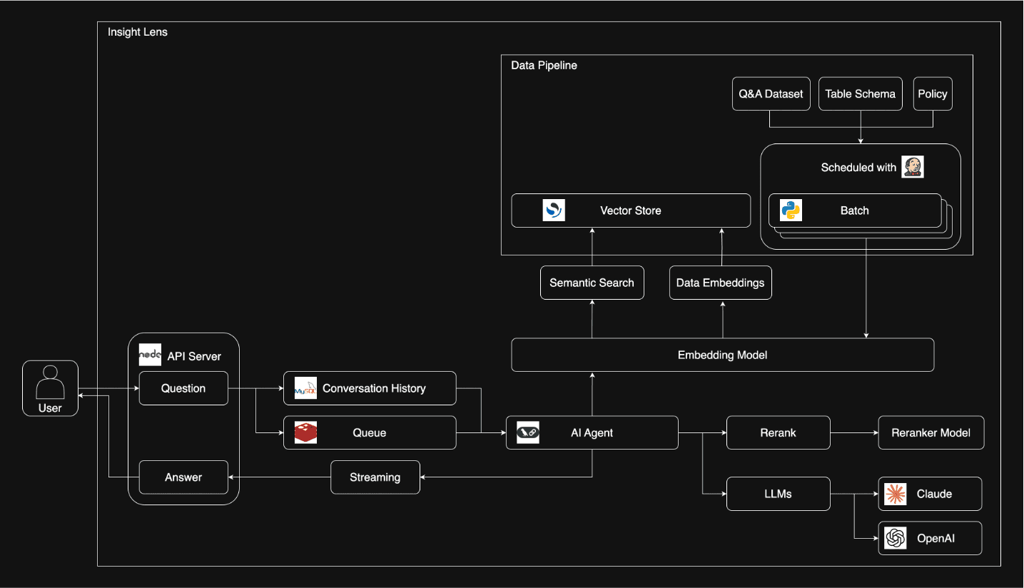Screen dimensions: 1024x588
Task: Select the User person icon
Action: 50,382
